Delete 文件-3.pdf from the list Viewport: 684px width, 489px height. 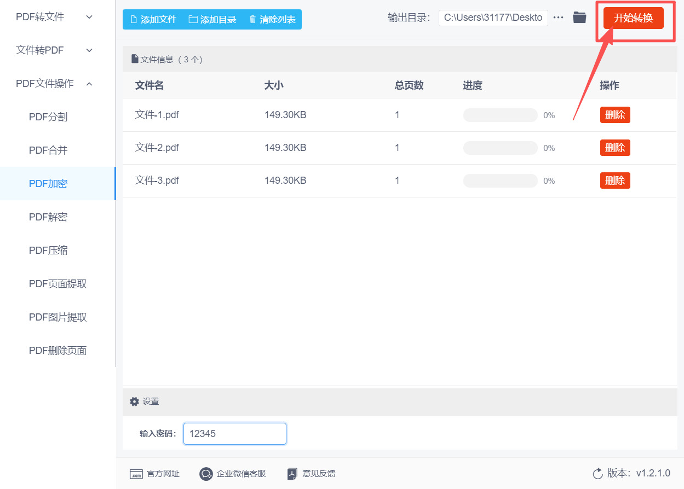(615, 181)
